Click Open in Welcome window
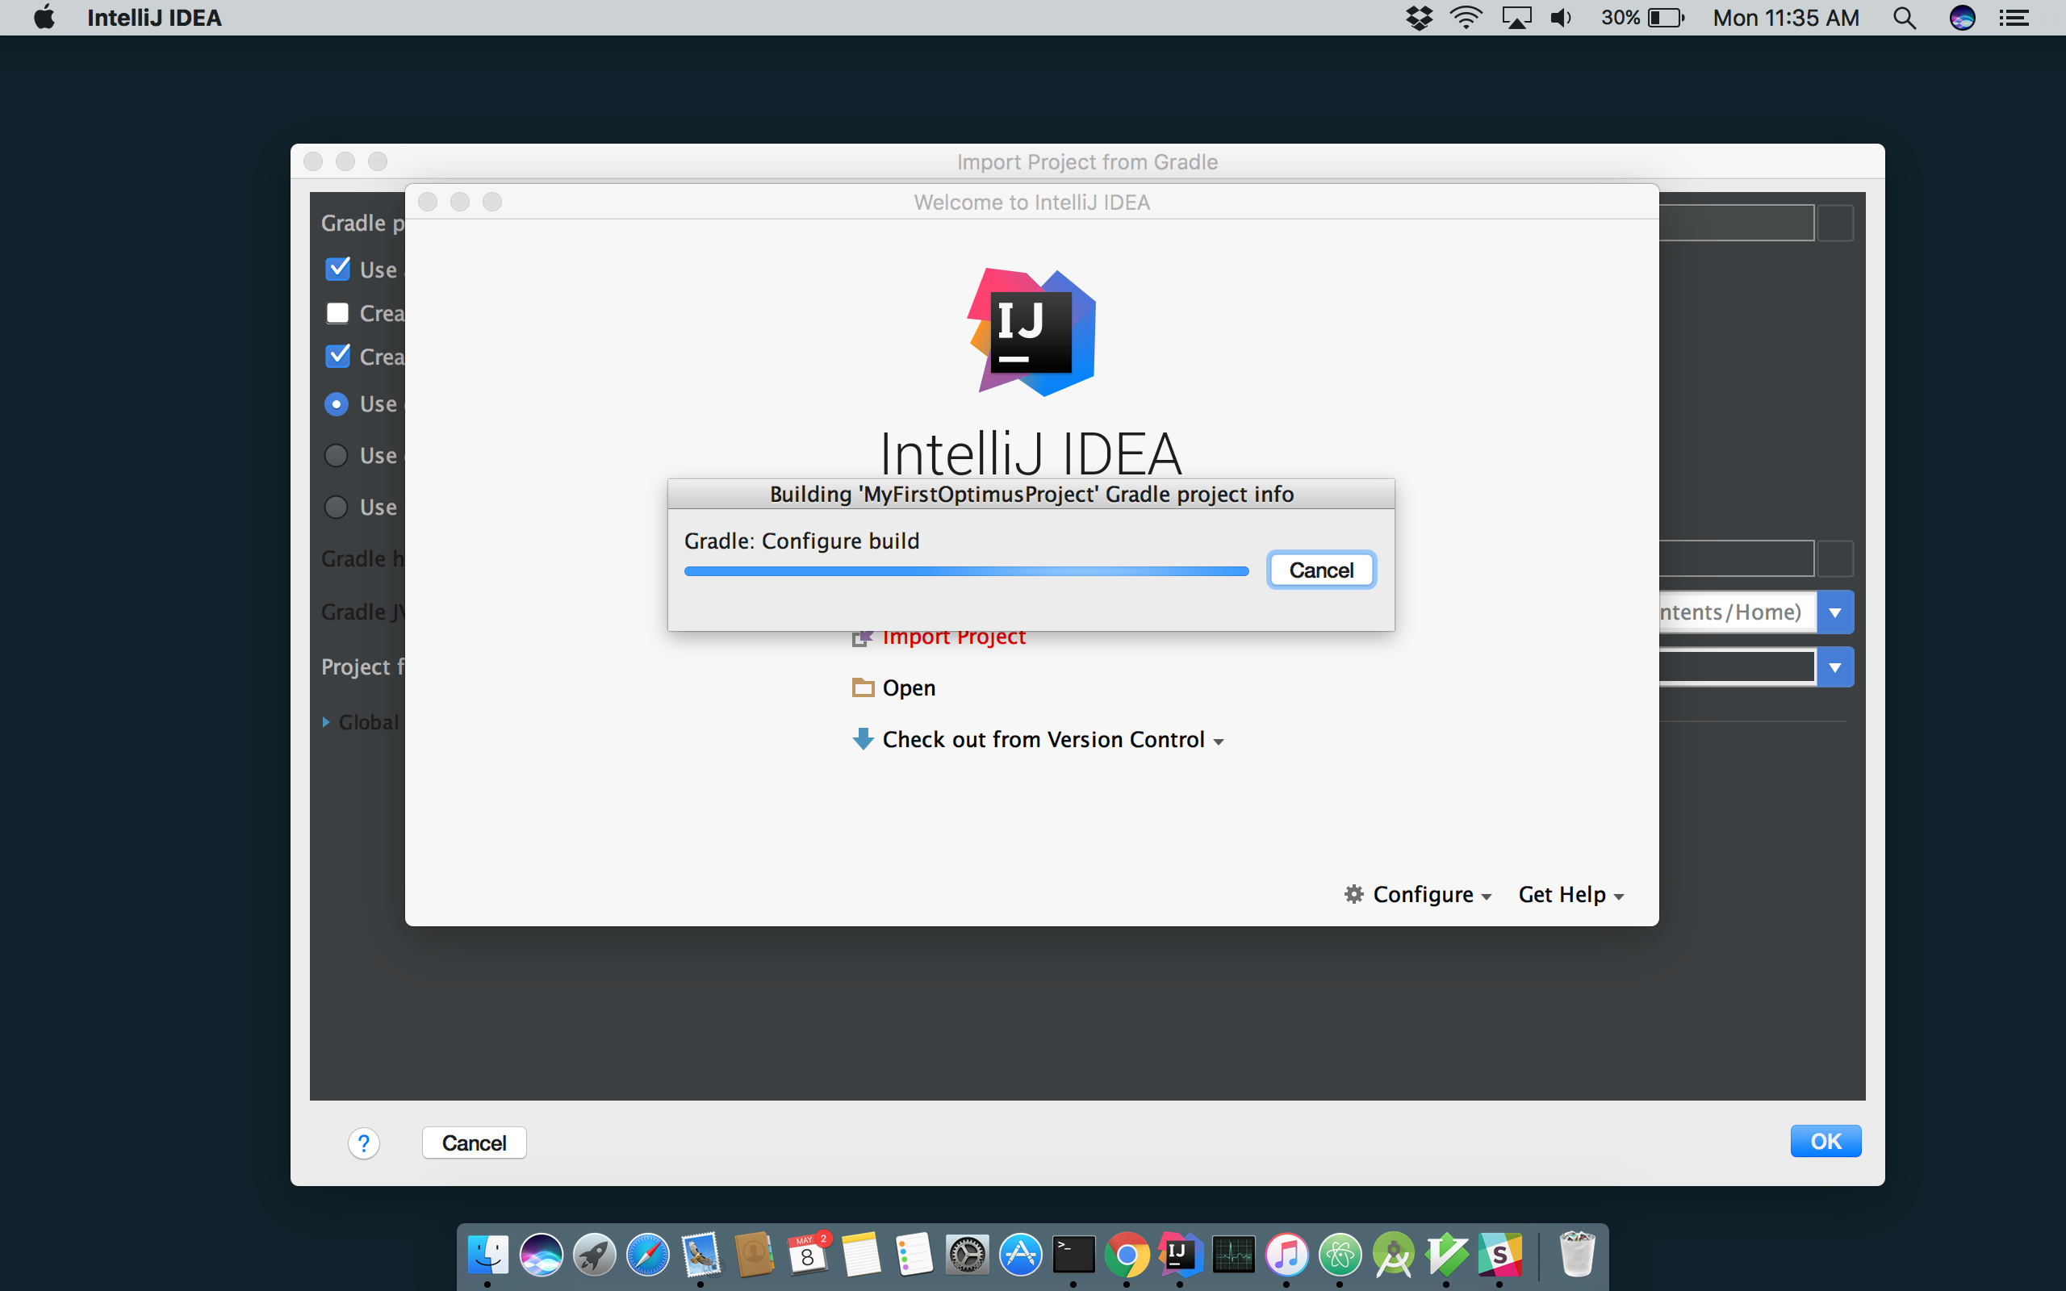 point(909,687)
